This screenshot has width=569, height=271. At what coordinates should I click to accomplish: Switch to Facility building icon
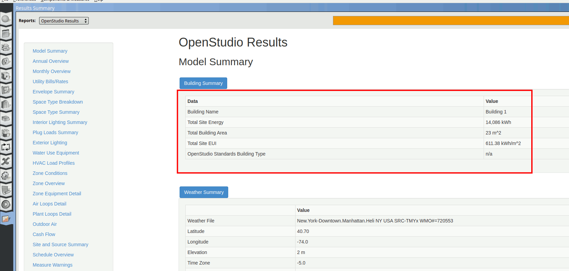point(6,104)
